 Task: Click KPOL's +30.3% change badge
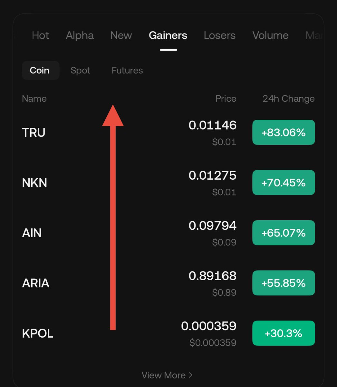click(284, 333)
